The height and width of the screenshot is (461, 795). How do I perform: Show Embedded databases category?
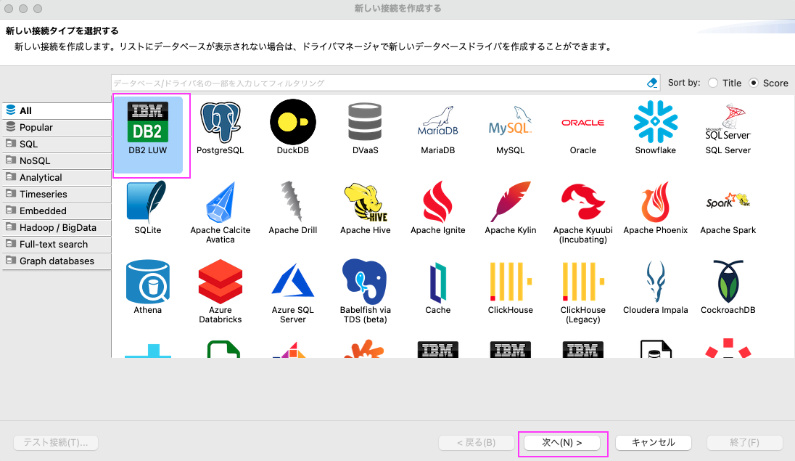(x=57, y=211)
